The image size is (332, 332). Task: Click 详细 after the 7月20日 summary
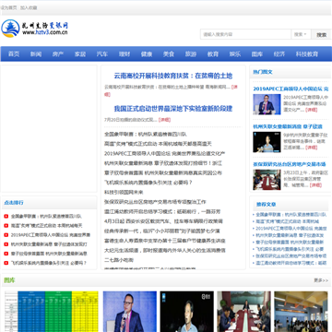[164, 120]
